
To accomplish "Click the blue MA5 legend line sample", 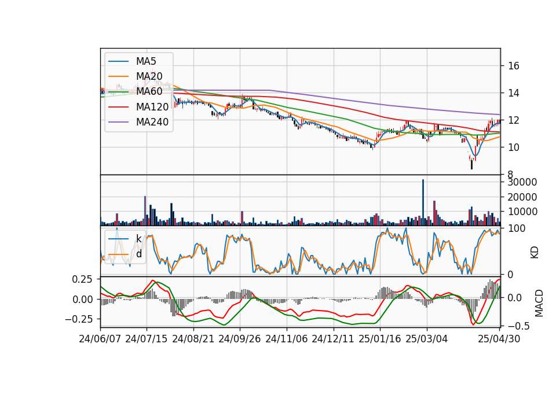I will click(118, 61).
